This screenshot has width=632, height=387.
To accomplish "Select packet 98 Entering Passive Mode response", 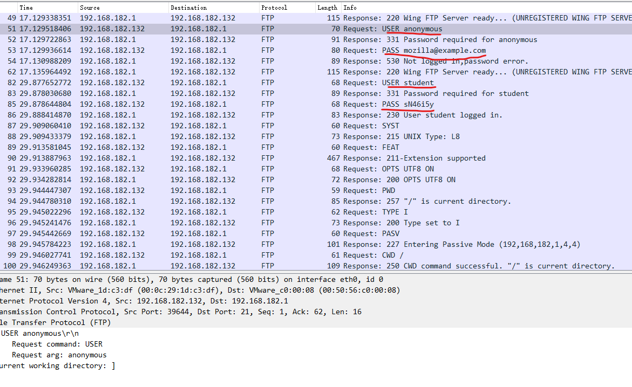I will pos(316,245).
